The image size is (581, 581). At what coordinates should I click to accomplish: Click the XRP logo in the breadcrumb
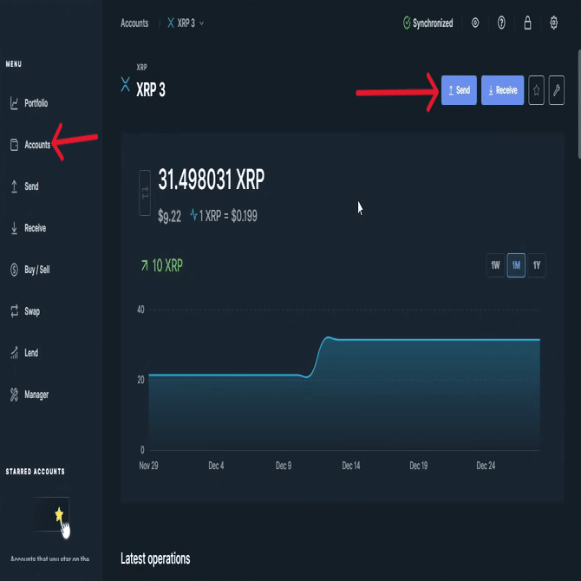[171, 23]
